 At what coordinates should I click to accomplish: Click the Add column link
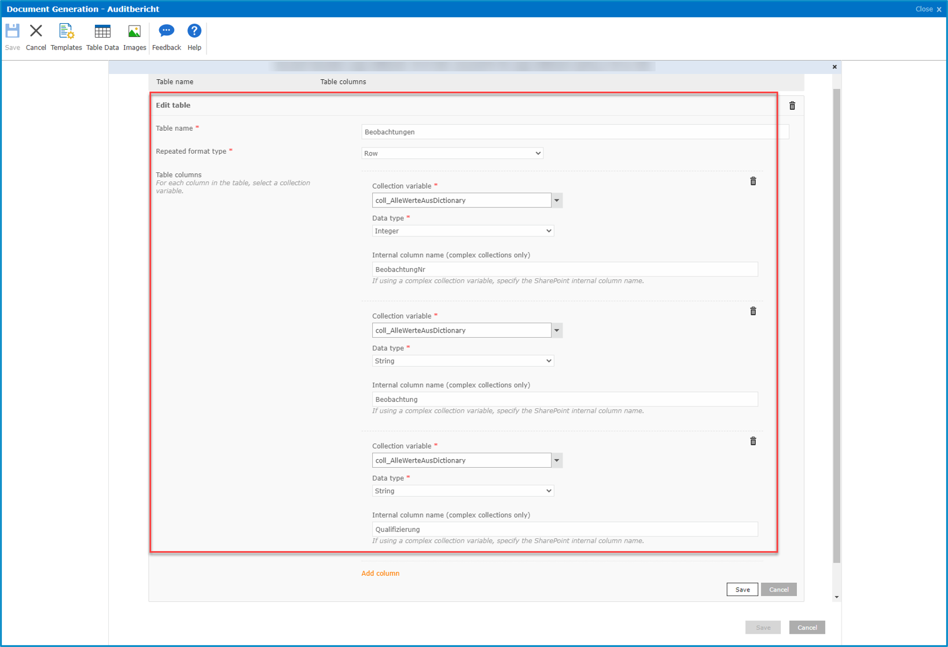(380, 573)
